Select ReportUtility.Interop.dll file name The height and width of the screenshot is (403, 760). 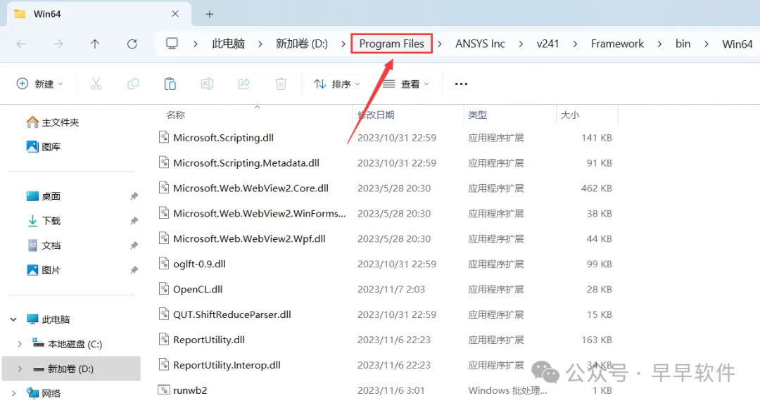227,365
